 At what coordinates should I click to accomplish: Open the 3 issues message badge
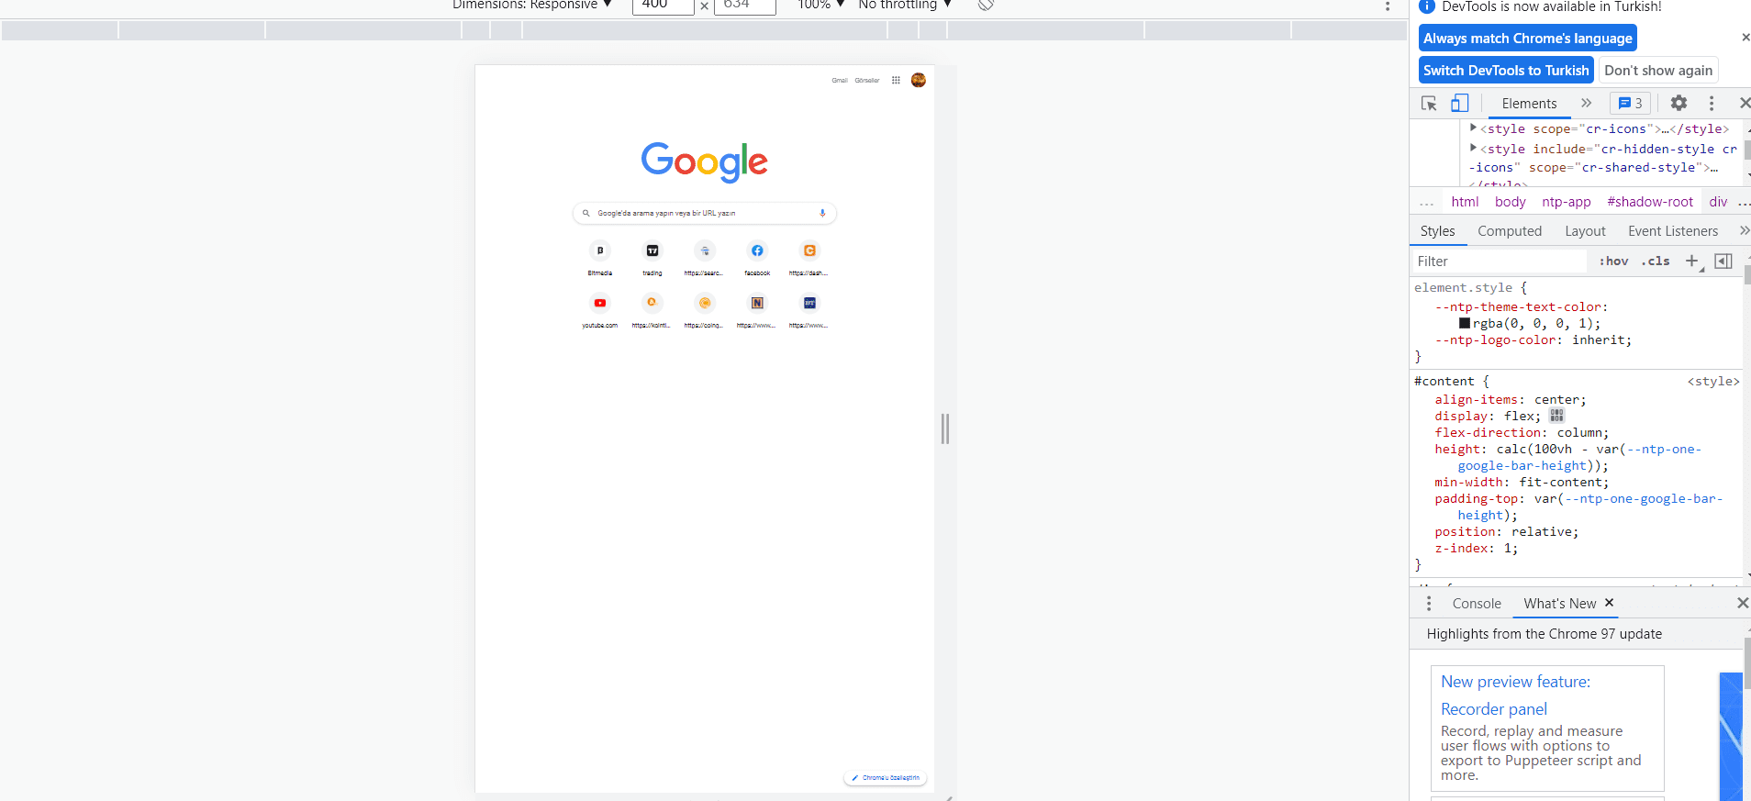click(1630, 103)
